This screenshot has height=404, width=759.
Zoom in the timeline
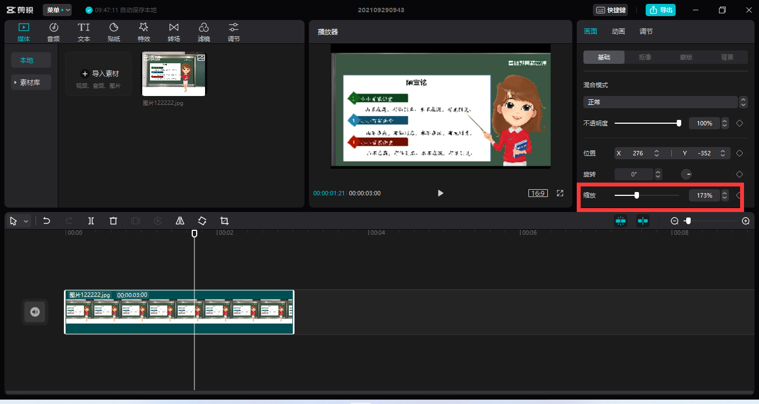(746, 221)
